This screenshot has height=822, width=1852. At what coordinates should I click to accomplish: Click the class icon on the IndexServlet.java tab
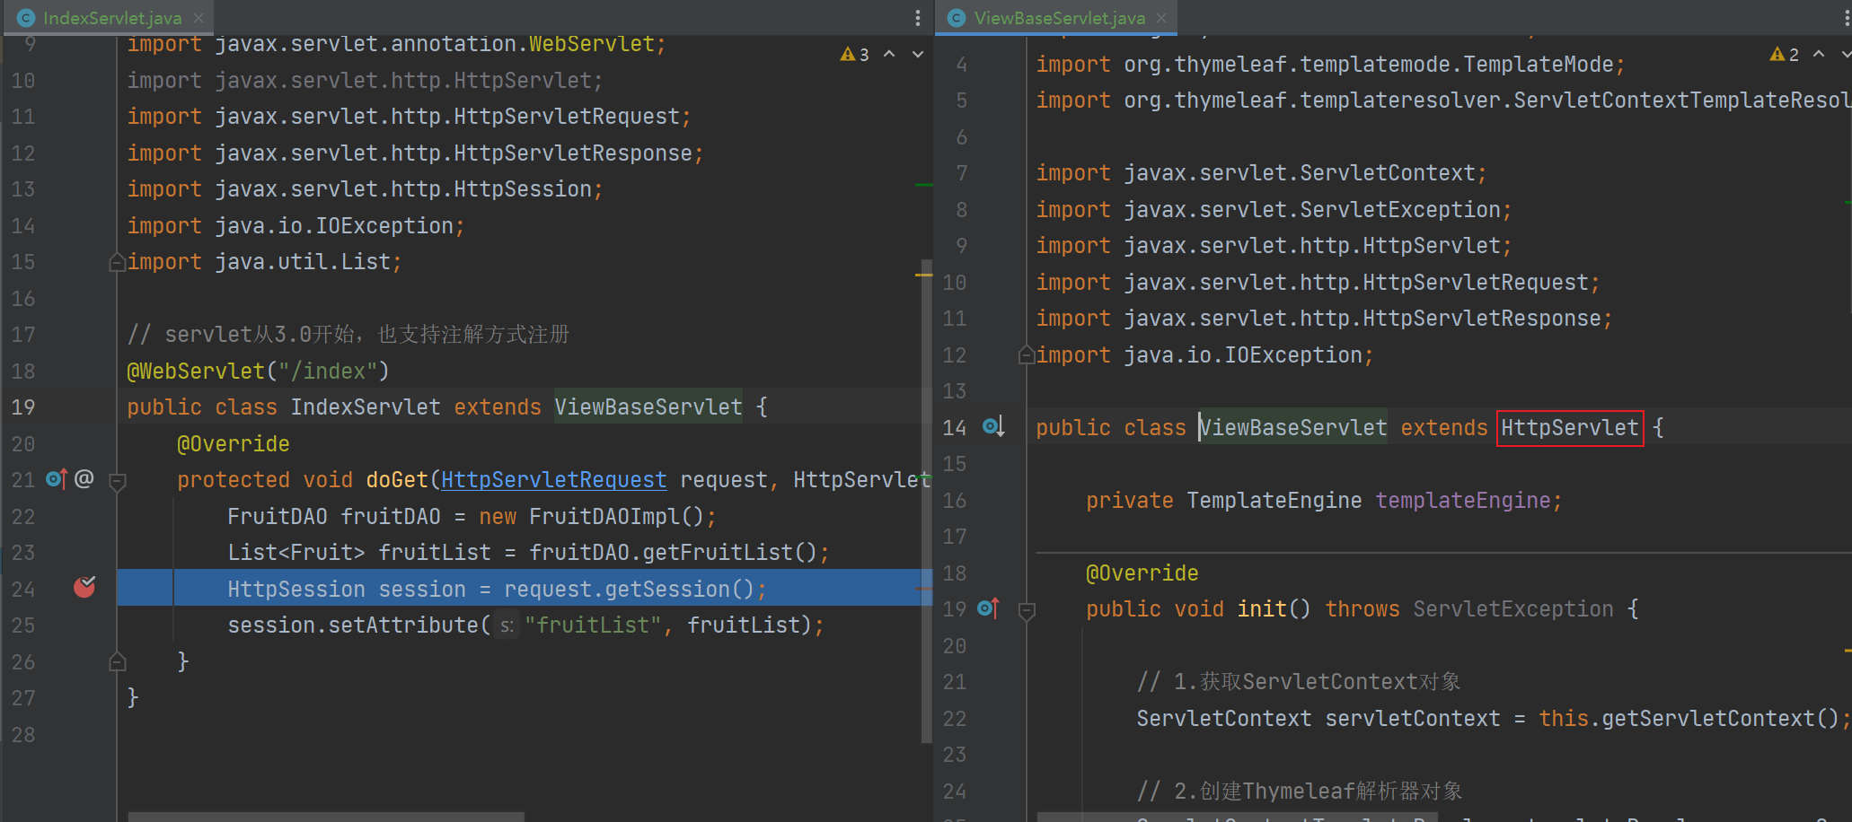click(26, 16)
